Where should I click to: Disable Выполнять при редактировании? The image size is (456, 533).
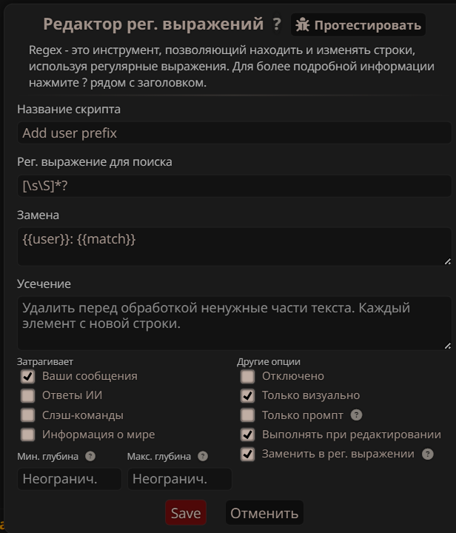pos(247,435)
